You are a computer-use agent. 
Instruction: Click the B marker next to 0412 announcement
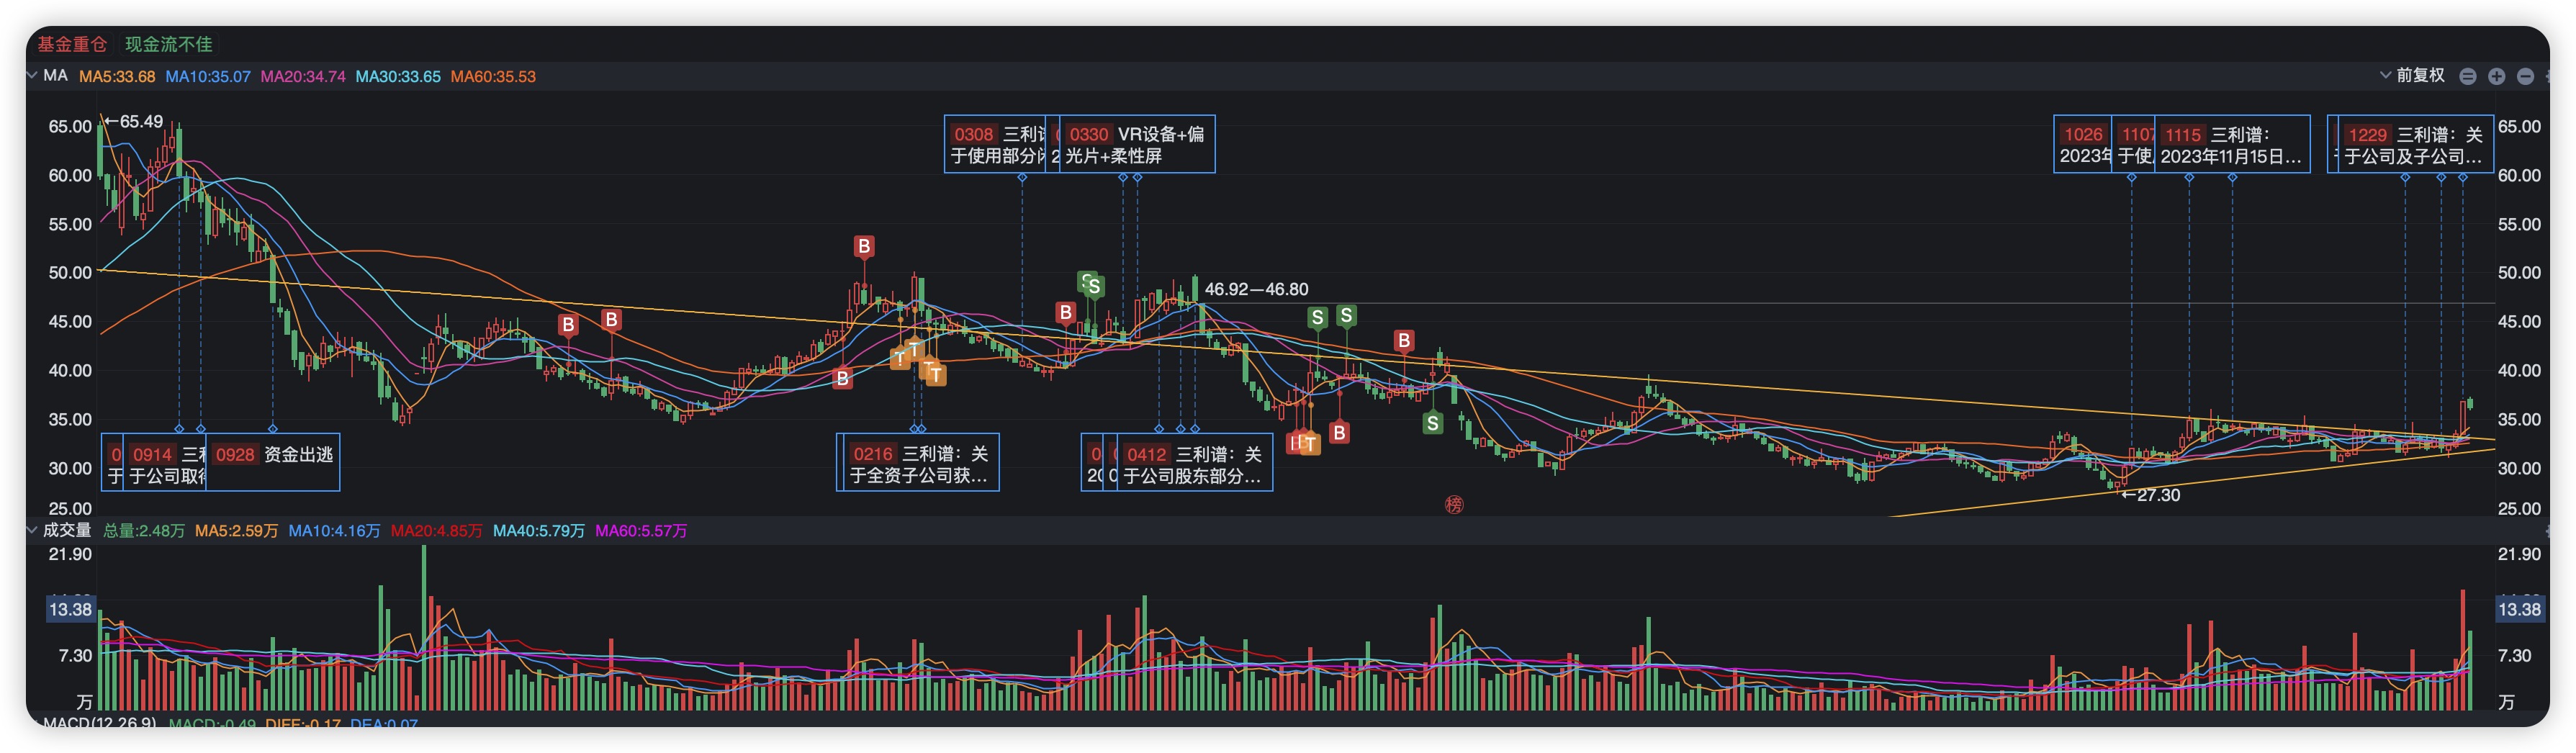tap(1340, 432)
